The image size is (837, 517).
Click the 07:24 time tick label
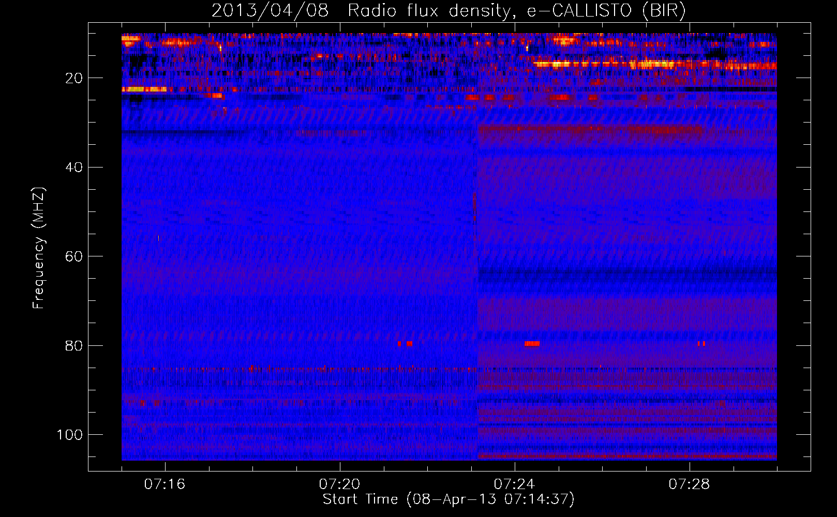(514, 484)
